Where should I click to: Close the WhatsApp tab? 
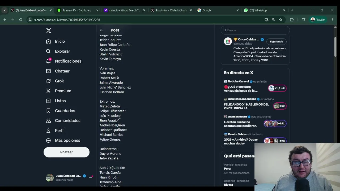tap(284, 10)
